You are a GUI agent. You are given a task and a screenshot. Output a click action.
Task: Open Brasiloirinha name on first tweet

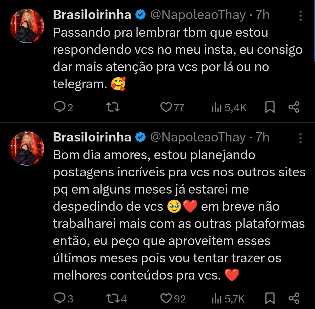tap(92, 15)
